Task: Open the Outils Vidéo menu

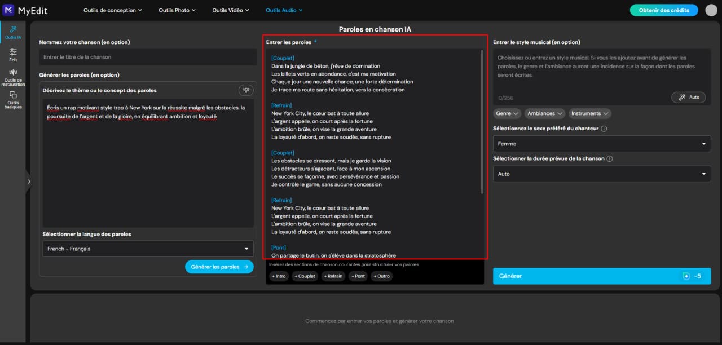Action: click(x=231, y=10)
